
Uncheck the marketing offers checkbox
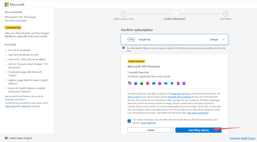click(129, 121)
